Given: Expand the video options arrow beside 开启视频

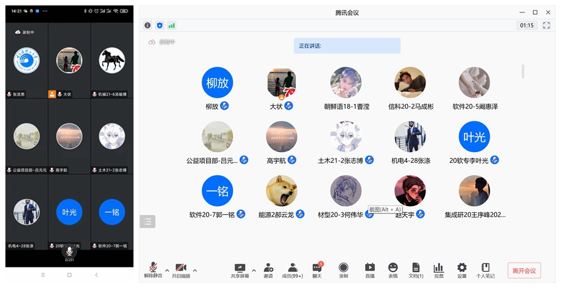Looking at the screenshot, I should click(195, 270).
